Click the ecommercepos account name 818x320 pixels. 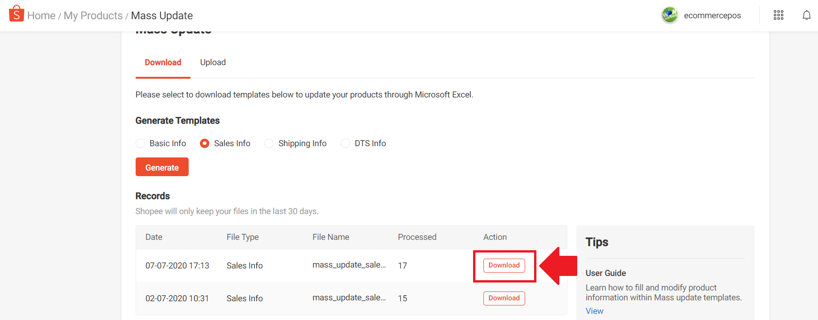pos(712,15)
